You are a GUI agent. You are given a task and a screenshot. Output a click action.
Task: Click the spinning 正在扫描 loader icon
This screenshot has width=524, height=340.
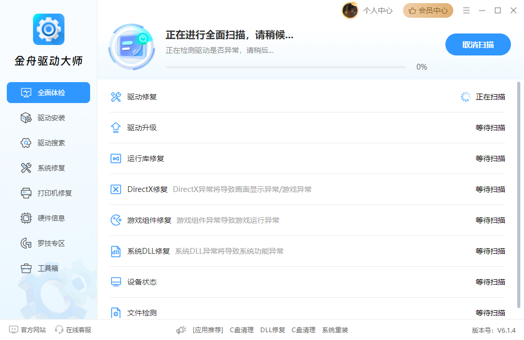point(465,97)
